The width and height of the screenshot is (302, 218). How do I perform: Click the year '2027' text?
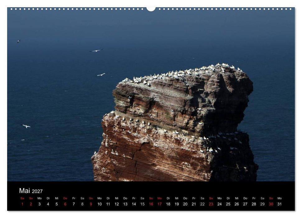pyautogui.click(x=37, y=191)
